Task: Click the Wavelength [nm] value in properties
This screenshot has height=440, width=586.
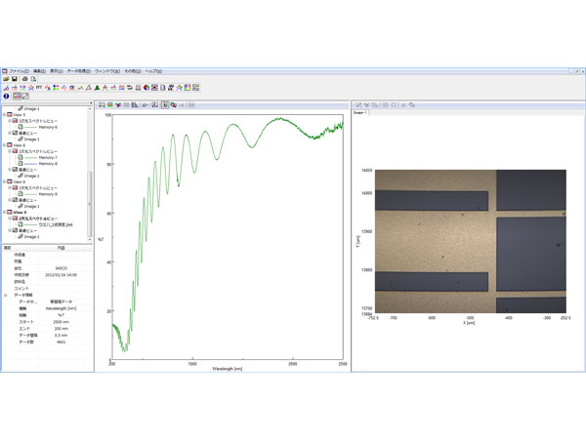Action: click(61, 308)
